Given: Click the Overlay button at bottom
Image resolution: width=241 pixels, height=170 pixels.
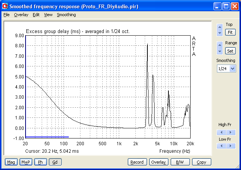Looking at the screenshot, I should point(159,162).
